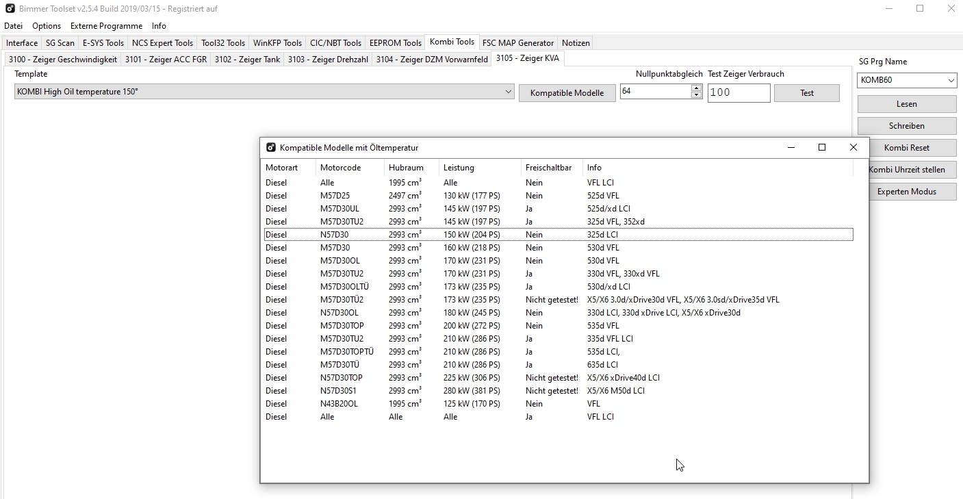
Task: Click the Test button
Action: coord(807,93)
